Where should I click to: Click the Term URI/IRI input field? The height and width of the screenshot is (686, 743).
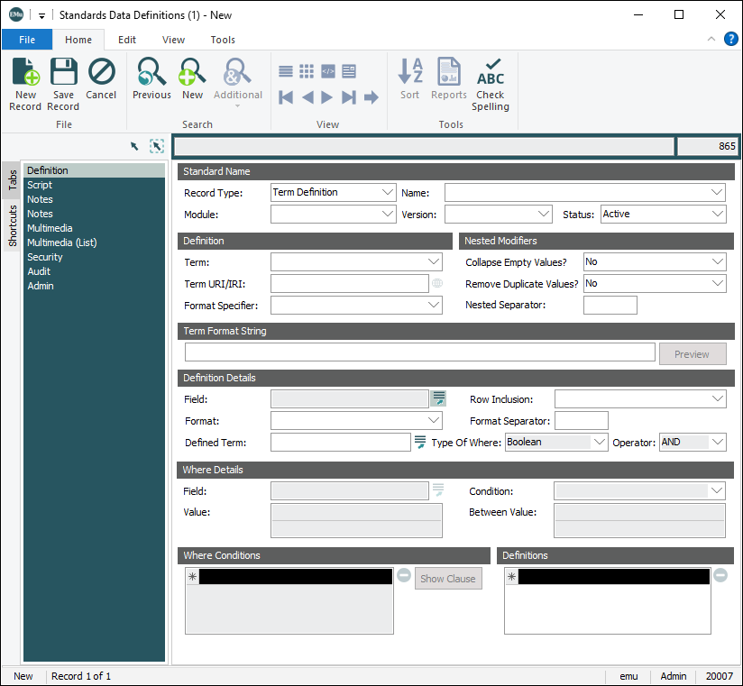coord(349,284)
